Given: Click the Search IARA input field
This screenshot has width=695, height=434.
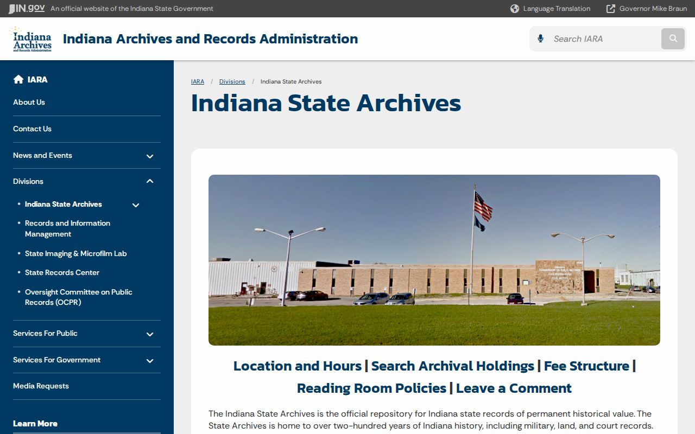Looking at the screenshot, I should pos(604,39).
